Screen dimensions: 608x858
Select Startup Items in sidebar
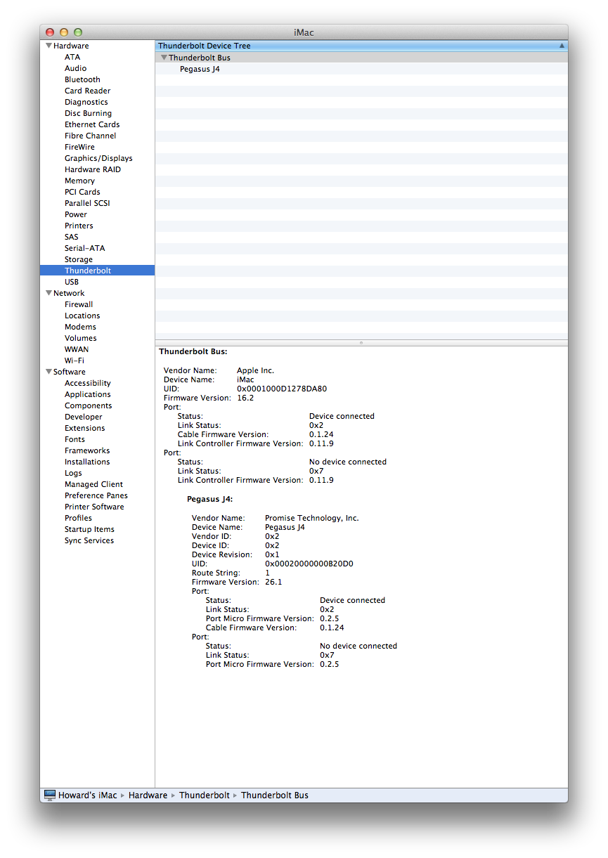click(89, 529)
